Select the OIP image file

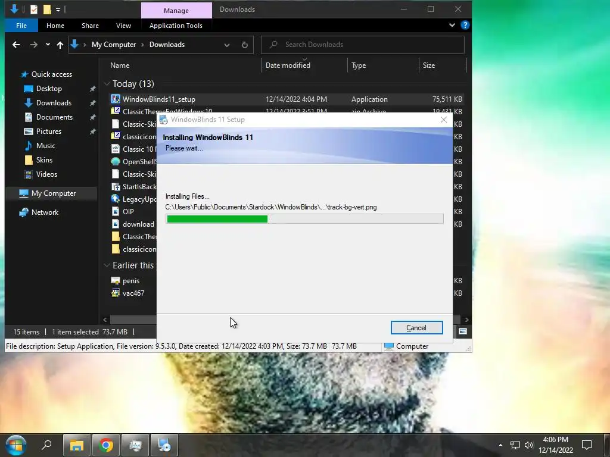pyautogui.click(x=128, y=212)
